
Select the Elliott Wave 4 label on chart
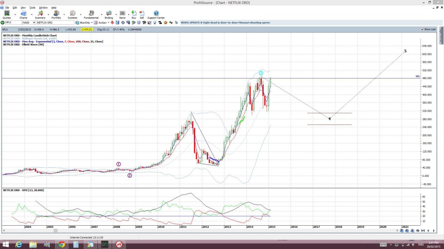330,119
